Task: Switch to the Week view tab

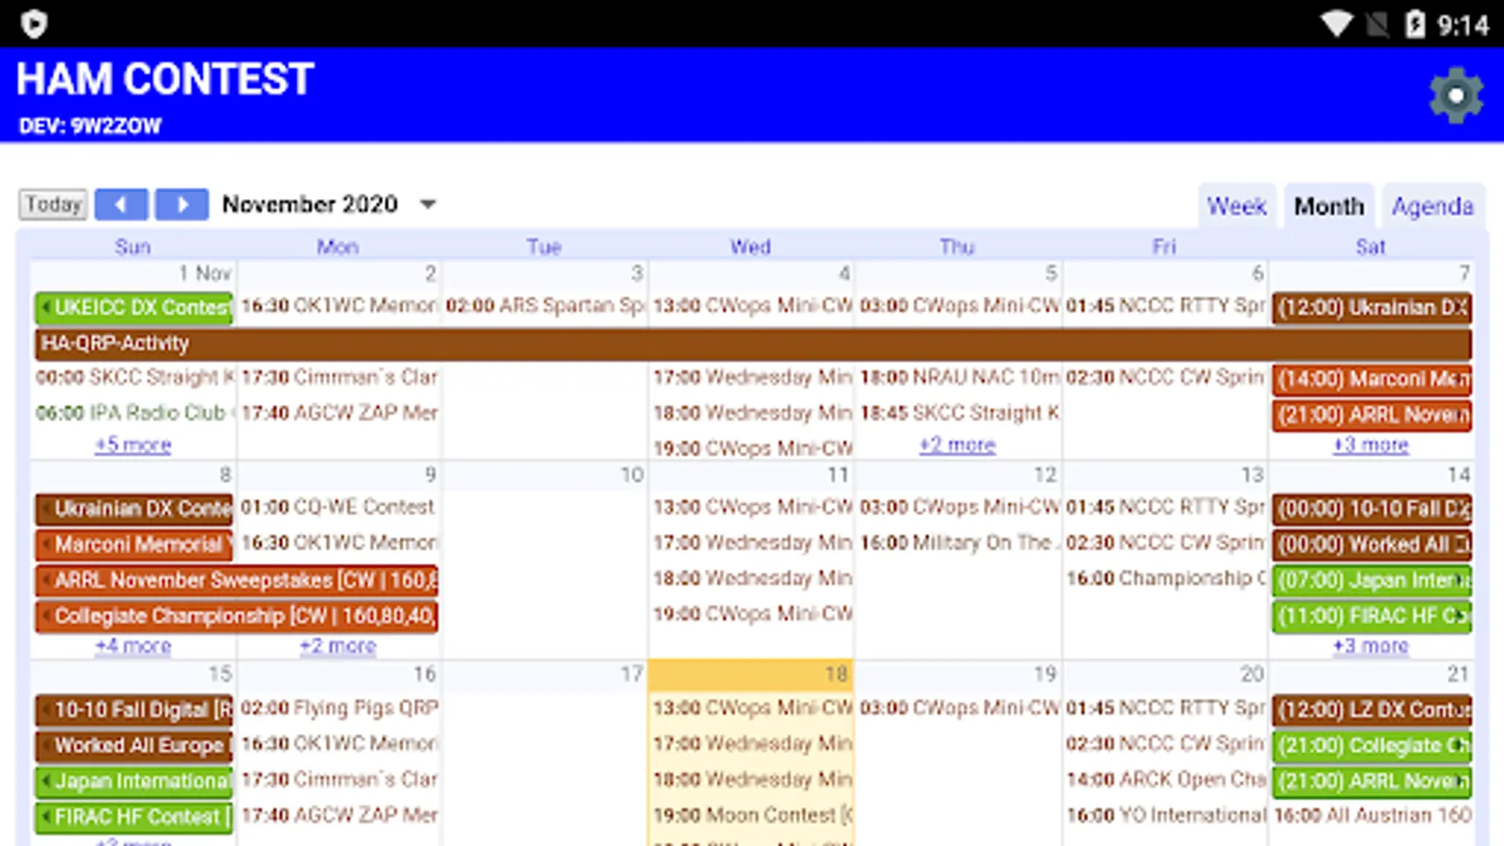Action: [x=1236, y=206]
